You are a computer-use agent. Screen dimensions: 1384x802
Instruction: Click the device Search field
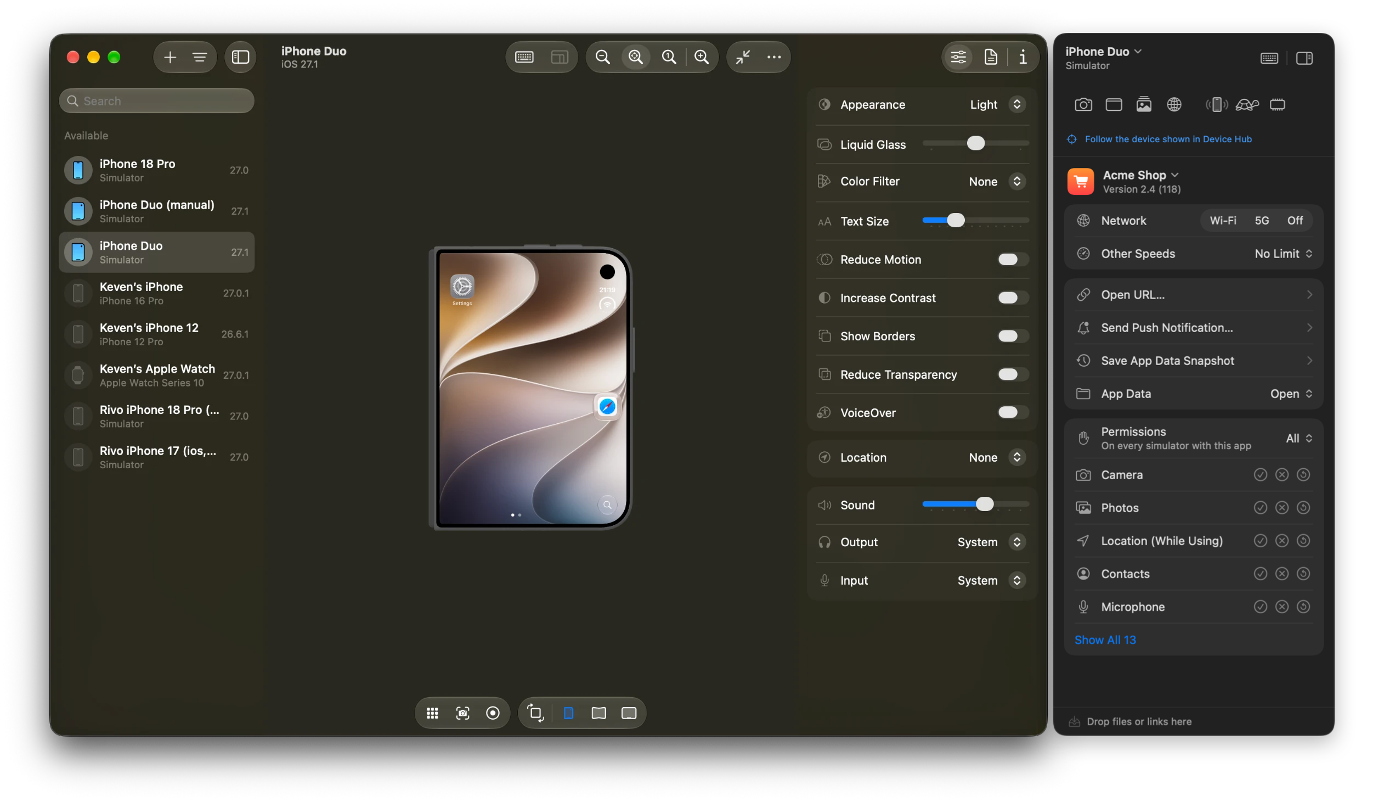(x=156, y=101)
